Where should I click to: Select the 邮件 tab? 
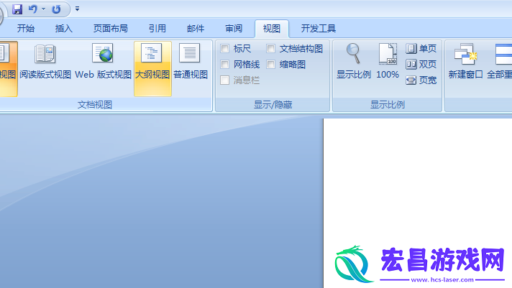tap(196, 29)
